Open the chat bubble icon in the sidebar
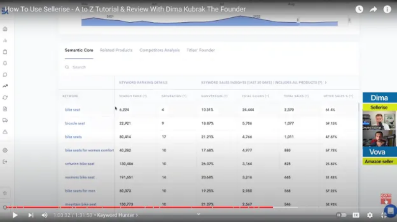 coord(5,75)
